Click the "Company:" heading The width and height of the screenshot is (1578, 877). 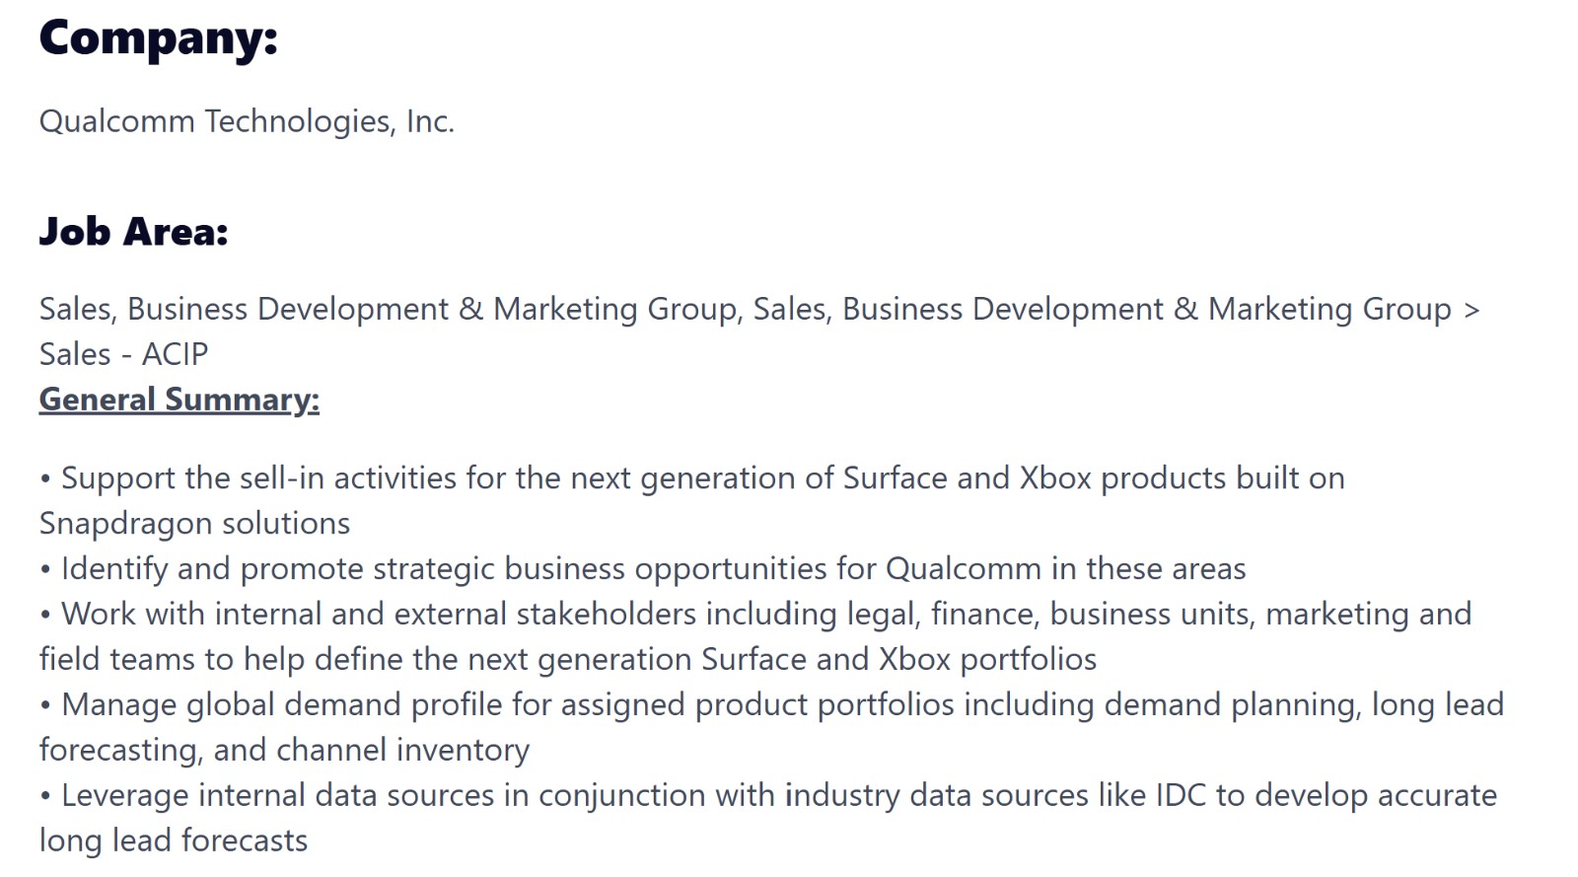(159, 39)
